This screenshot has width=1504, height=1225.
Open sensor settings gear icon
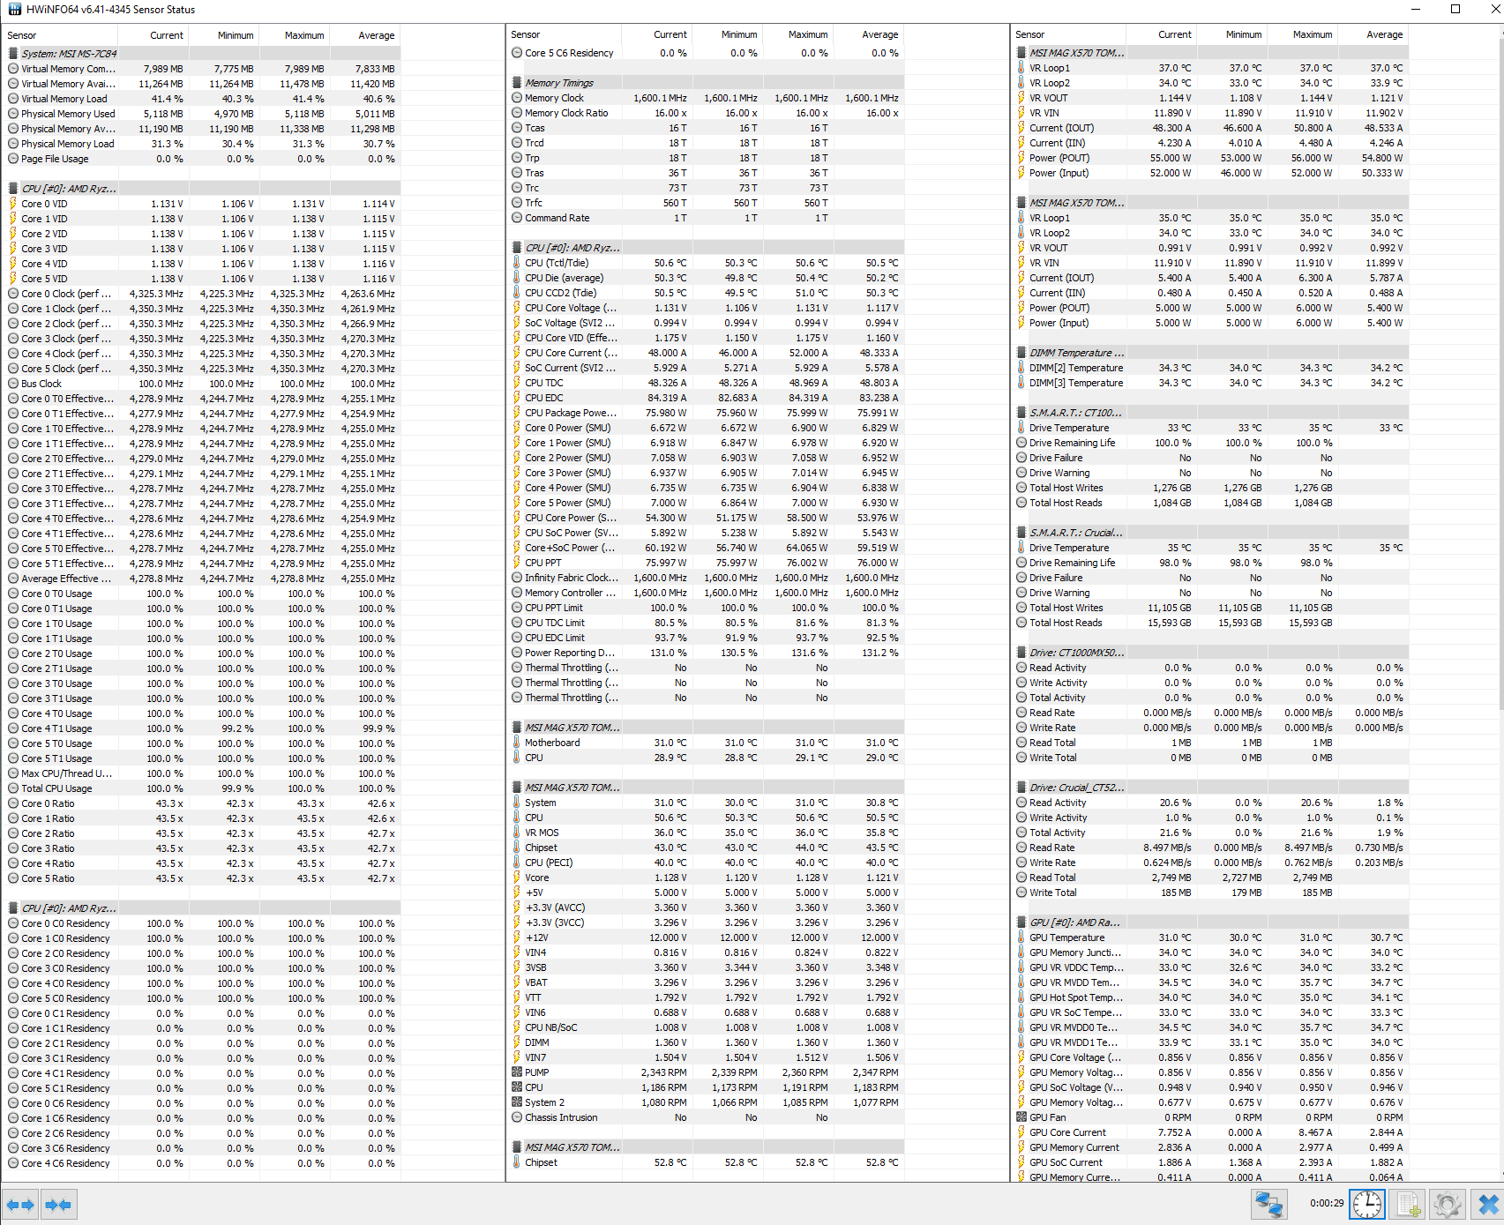pos(1448,1205)
